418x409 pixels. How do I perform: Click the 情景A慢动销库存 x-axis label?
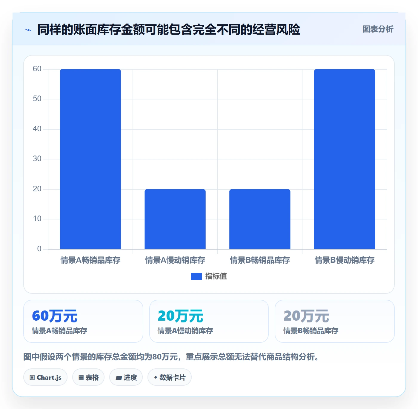(175, 260)
